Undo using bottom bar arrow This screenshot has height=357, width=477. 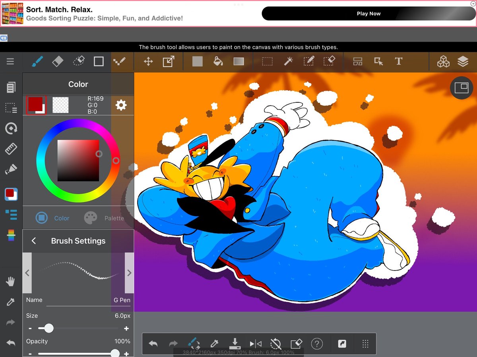[x=153, y=344]
